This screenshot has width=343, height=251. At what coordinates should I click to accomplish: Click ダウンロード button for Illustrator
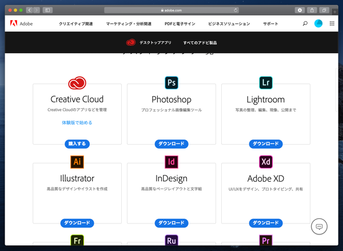tap(77, 223)
